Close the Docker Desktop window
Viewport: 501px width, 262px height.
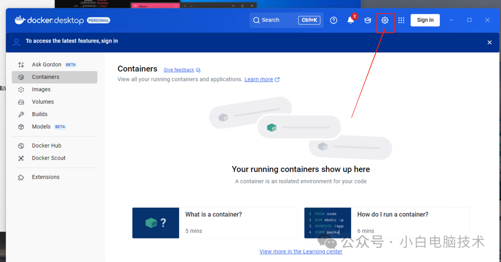coord(487,20)
